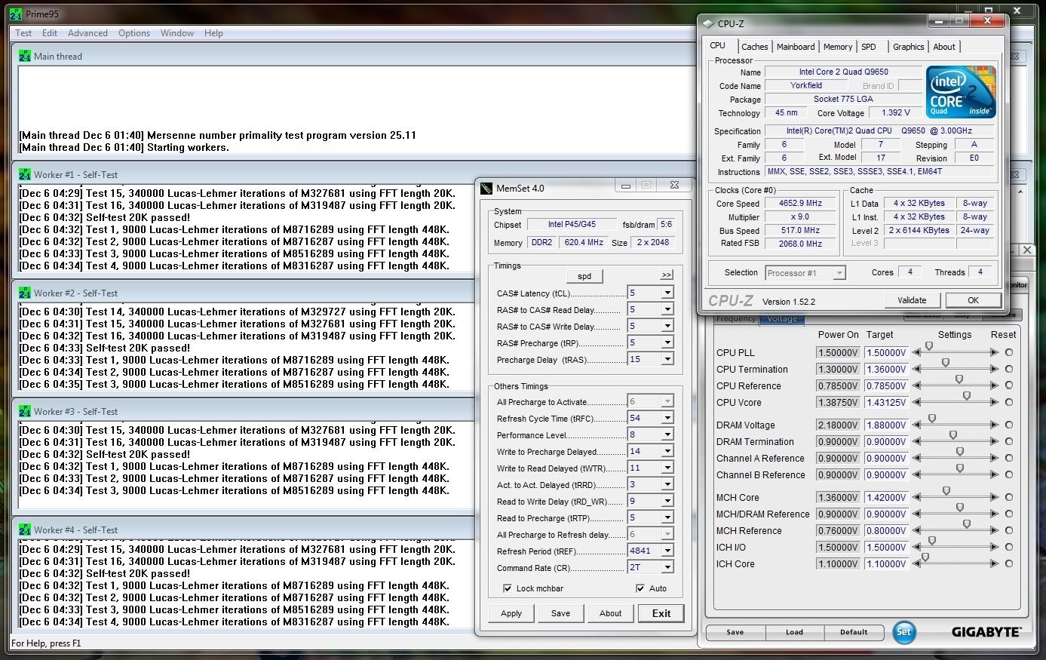The image size is (1046, 660).
Task: Click the >> expand button in MemSet Timings
Action: coord(666,275)
